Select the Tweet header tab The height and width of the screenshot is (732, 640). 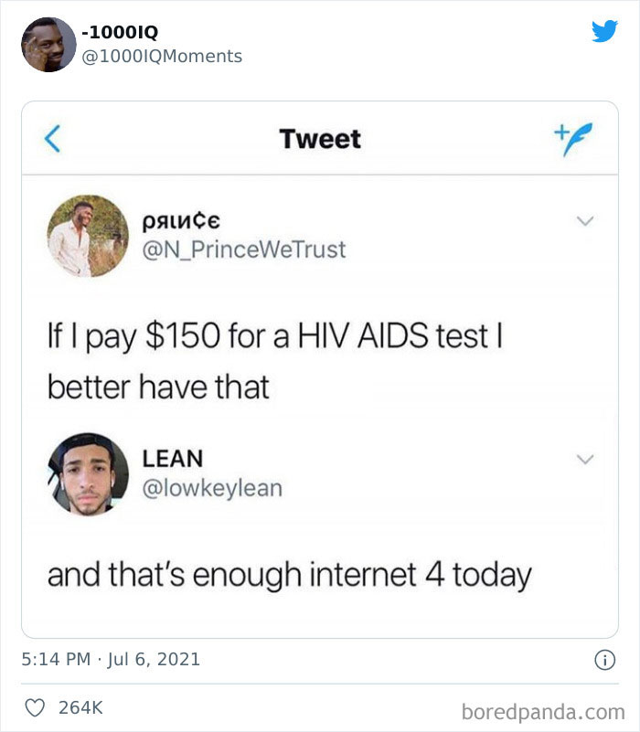[x=319, y=138]
